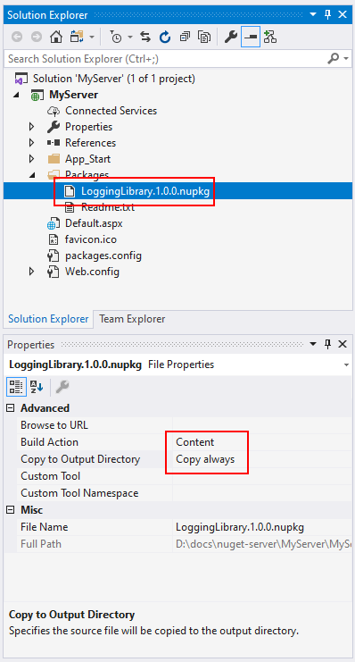The image size is (355, 662).
Task: Open the search options dropdown arrow
Action: click(346, 58)
